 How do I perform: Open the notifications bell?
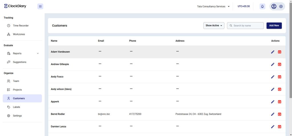coord(262,6)
